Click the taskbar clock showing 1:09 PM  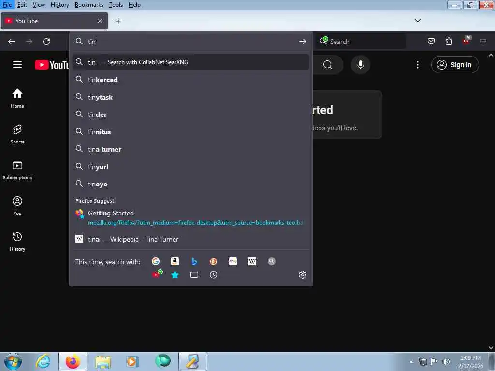(x=470, y=362)
